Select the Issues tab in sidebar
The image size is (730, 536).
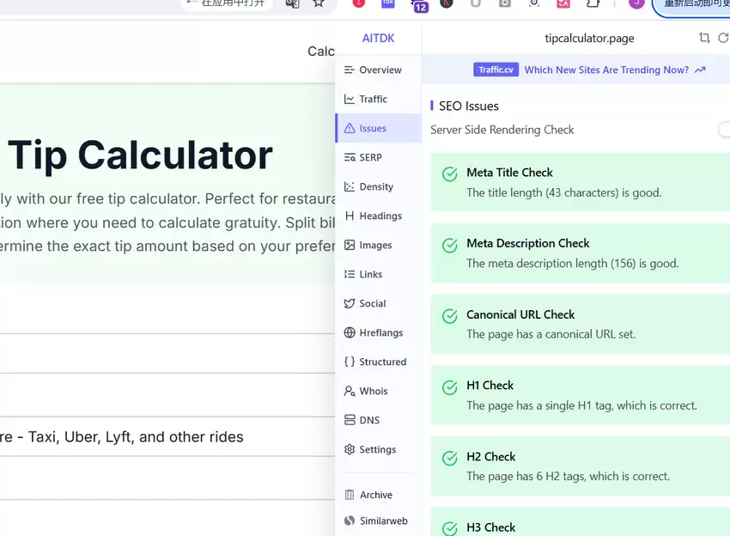[378, 128]
